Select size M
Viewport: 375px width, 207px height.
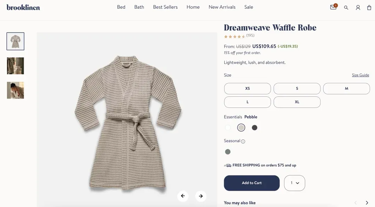[346, 88]
